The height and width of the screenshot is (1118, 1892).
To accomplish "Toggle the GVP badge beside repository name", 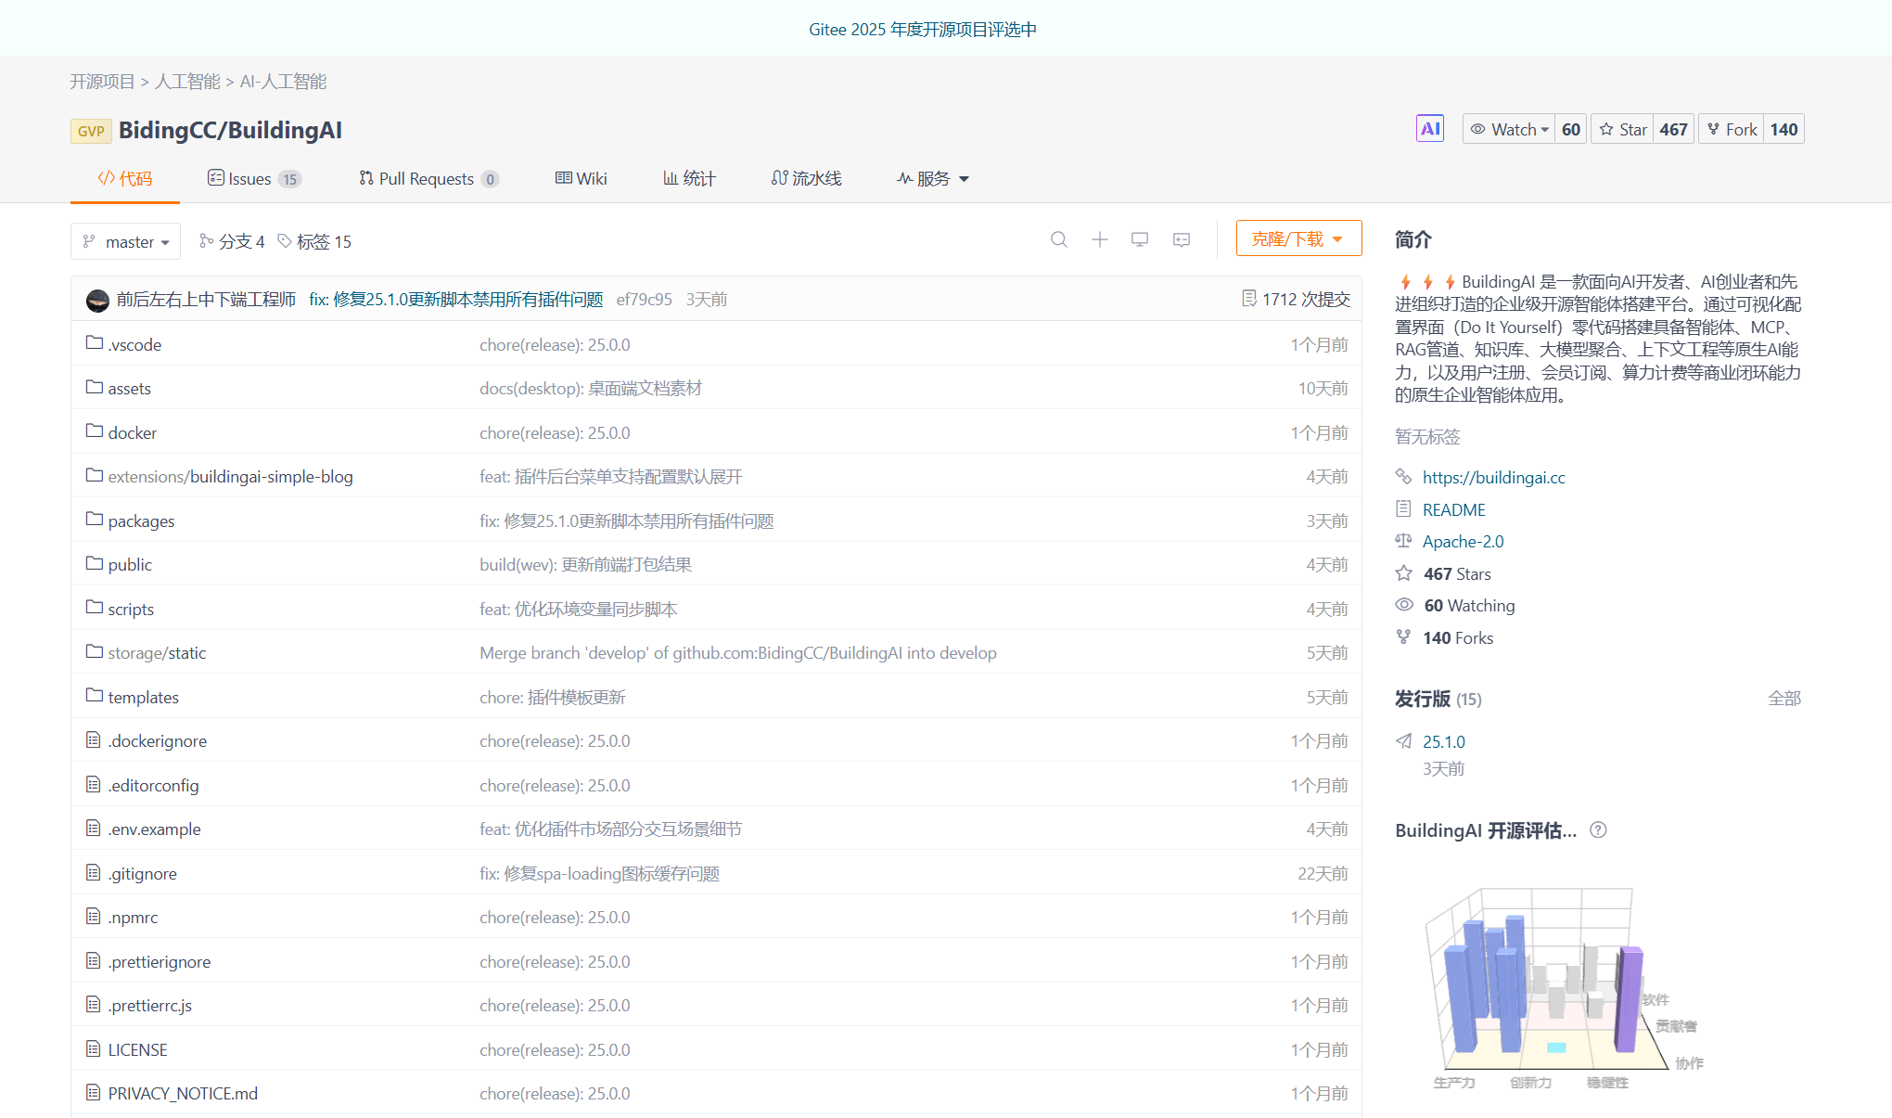I will 91,131.
